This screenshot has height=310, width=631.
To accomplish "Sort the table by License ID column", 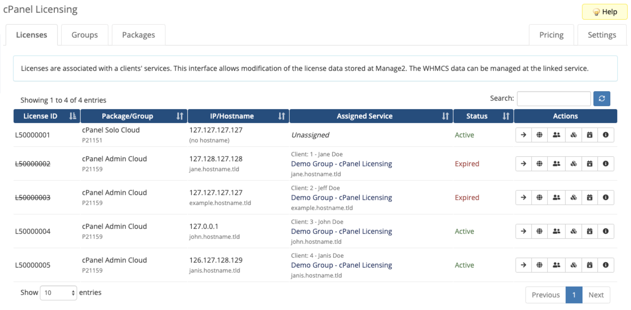I will pos(47,116).
